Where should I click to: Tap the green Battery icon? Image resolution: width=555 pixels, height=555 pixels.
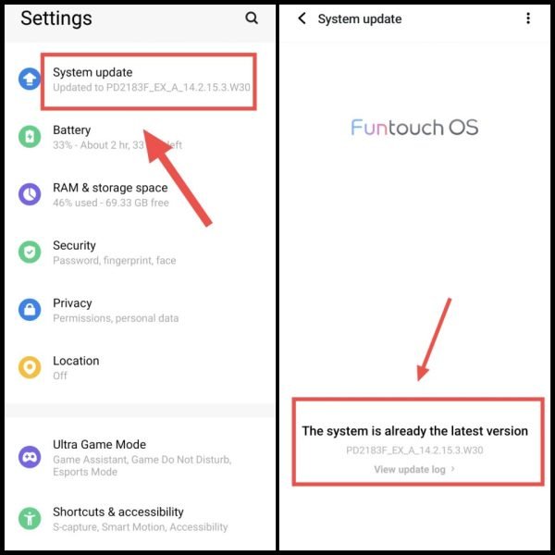pos(30,136)
